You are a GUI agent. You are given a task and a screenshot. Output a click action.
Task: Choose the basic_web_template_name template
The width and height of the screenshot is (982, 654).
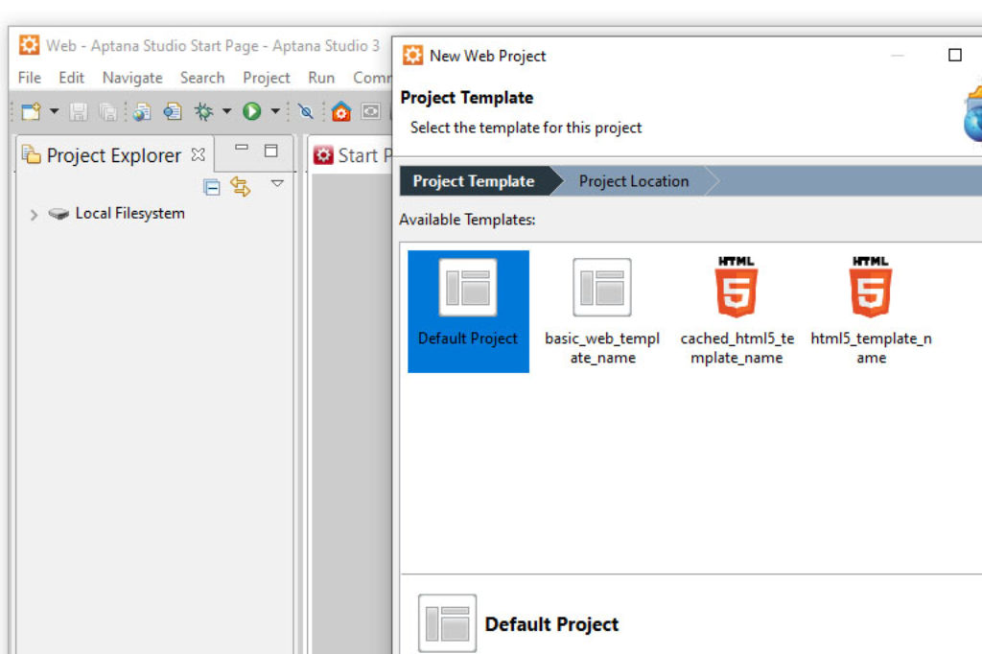point(602,288)
